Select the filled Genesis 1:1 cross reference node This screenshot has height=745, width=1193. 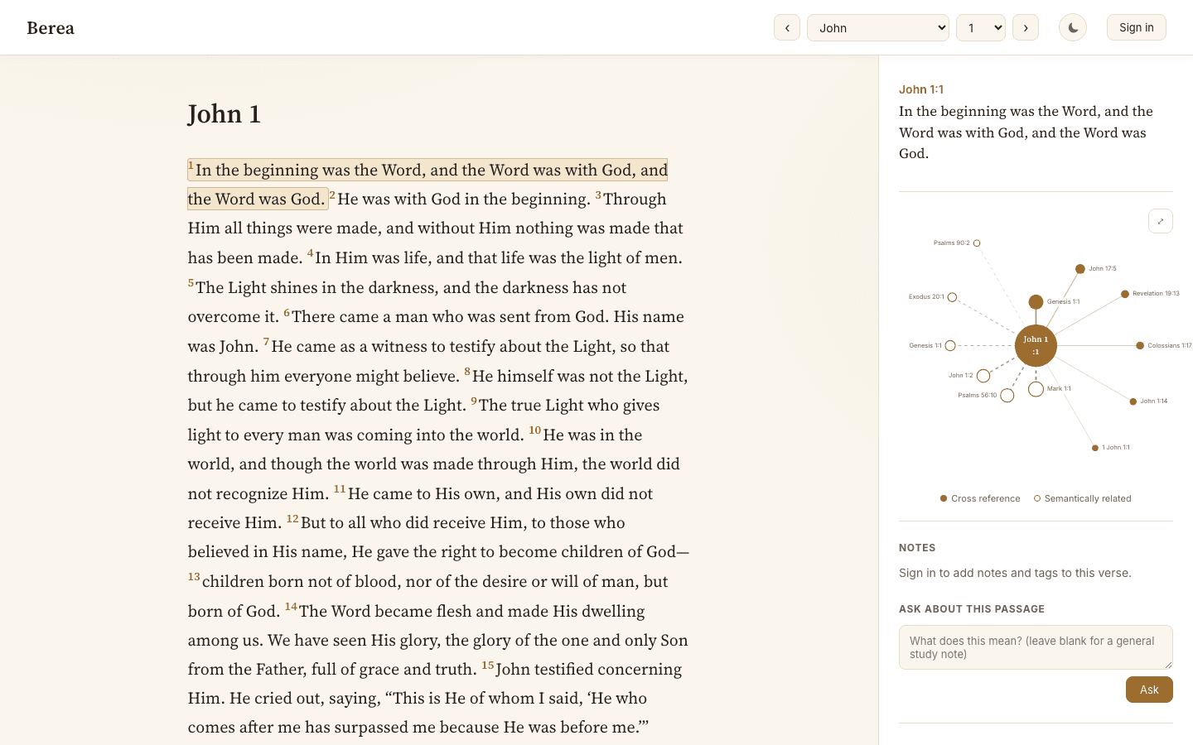[1036, 302]
